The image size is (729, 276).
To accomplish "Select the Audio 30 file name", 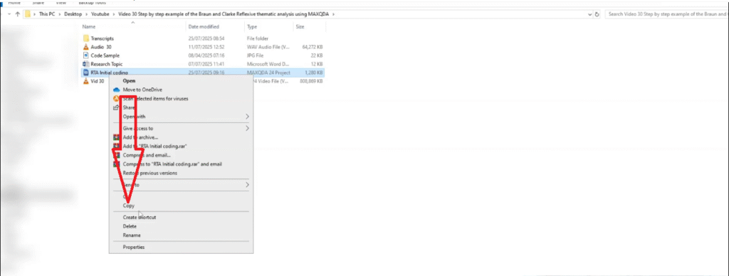I will point(101,47).
